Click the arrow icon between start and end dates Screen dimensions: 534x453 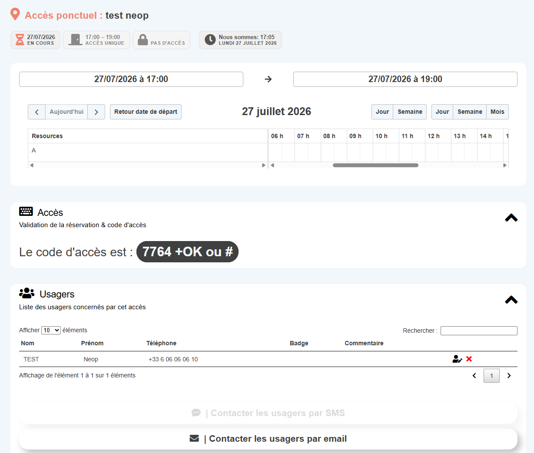pos(268,79)
